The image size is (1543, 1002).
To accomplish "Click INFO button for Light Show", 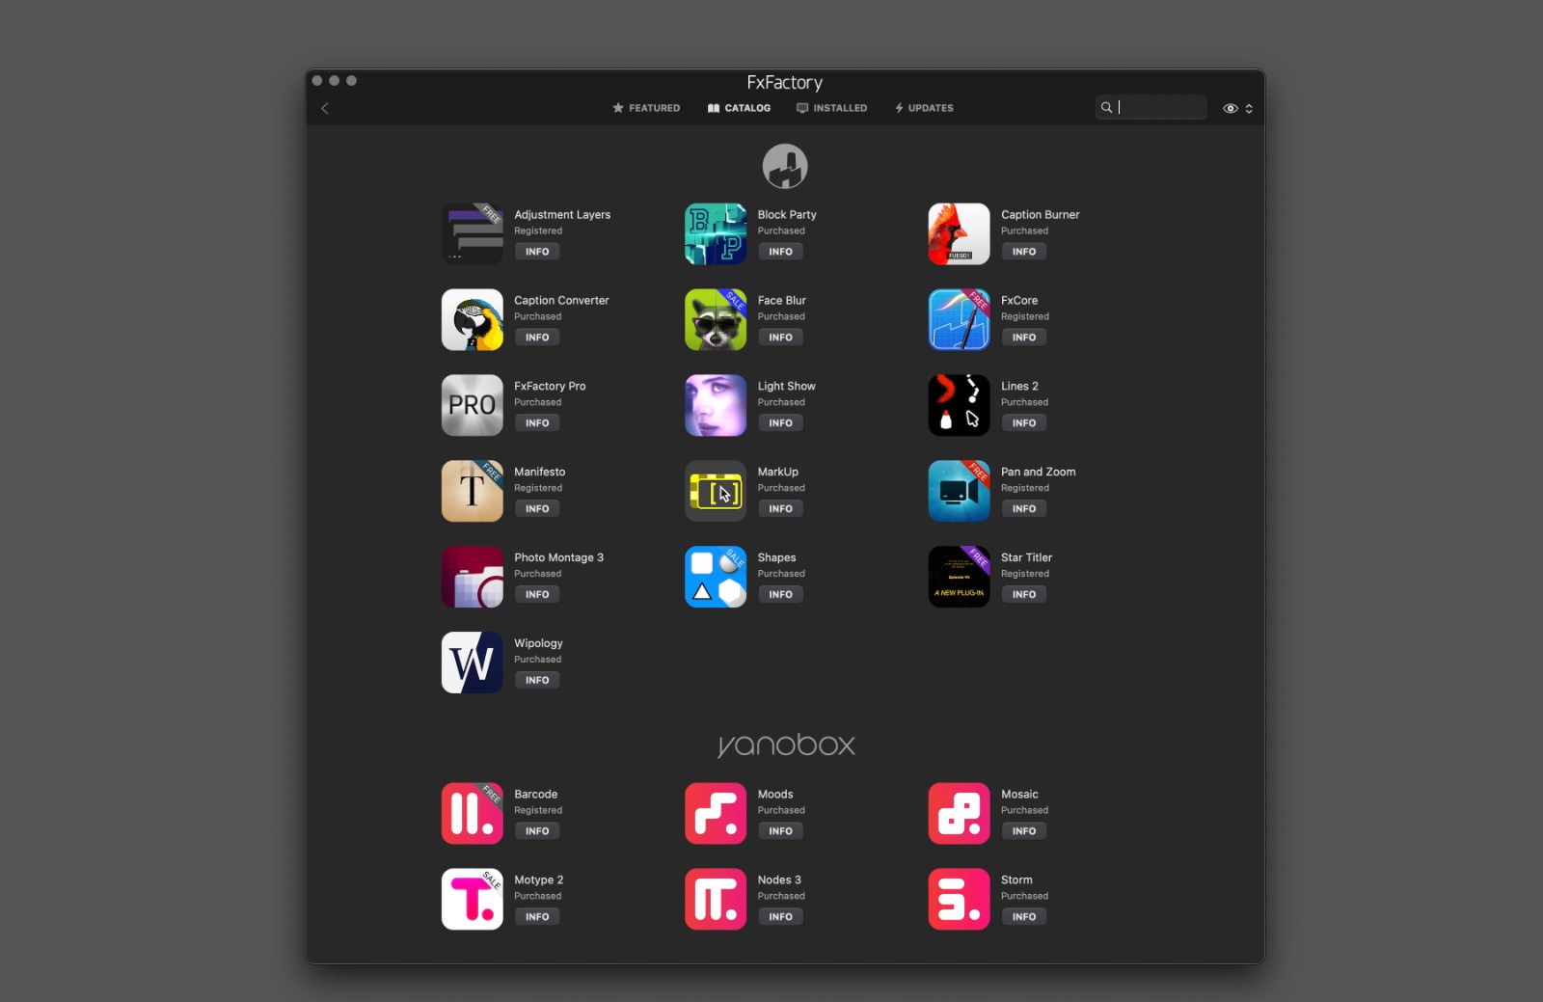I will tap(780, 423).
